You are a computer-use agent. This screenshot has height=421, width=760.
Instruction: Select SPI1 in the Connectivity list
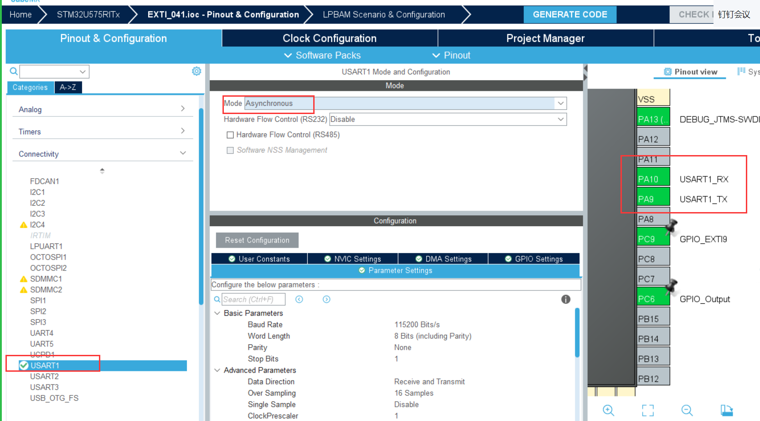[38, 301]
